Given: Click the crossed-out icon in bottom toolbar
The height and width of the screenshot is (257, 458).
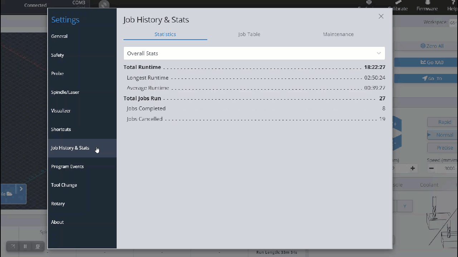Looking at the screenshot, I should coord(38,246).
